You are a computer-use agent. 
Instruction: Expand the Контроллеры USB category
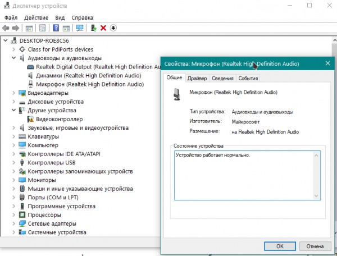(13, 163)
